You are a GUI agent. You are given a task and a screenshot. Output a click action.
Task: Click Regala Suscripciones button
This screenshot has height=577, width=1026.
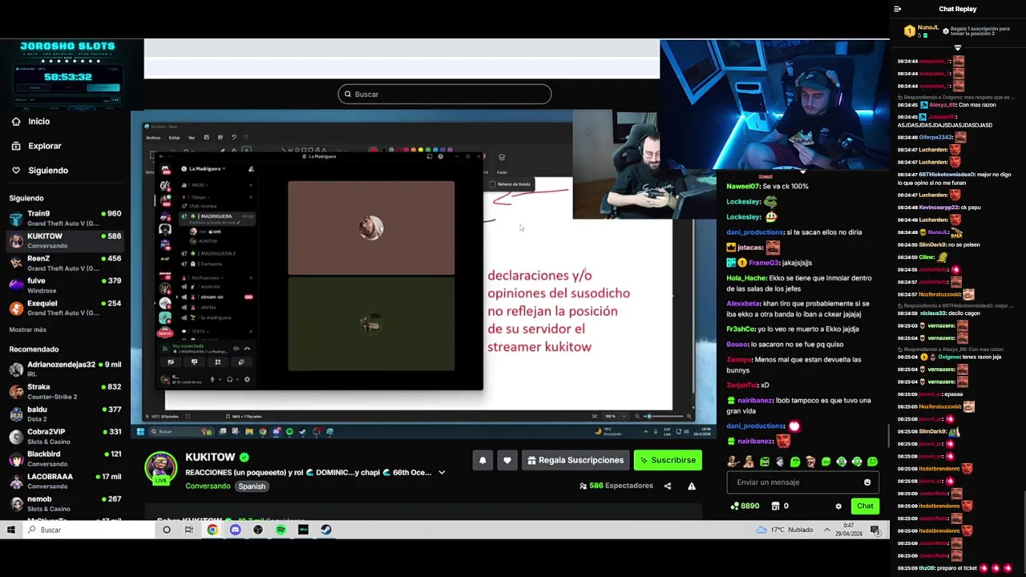coord(575,460)
